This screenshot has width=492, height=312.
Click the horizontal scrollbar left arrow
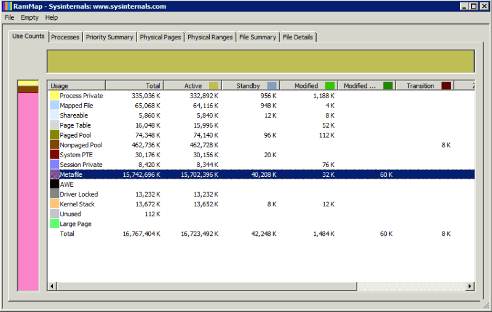(52, 286)
